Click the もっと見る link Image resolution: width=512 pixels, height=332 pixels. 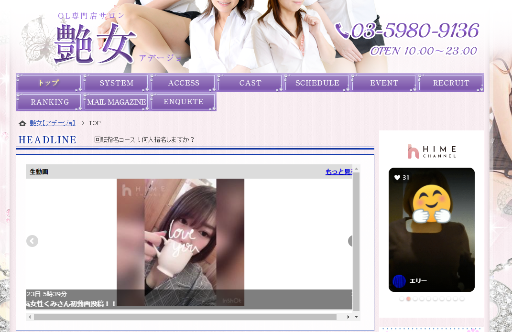pos(339,171)
